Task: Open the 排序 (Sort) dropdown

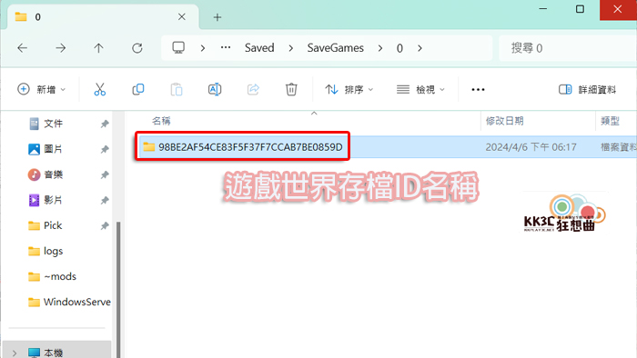Action: click(349, 89)
